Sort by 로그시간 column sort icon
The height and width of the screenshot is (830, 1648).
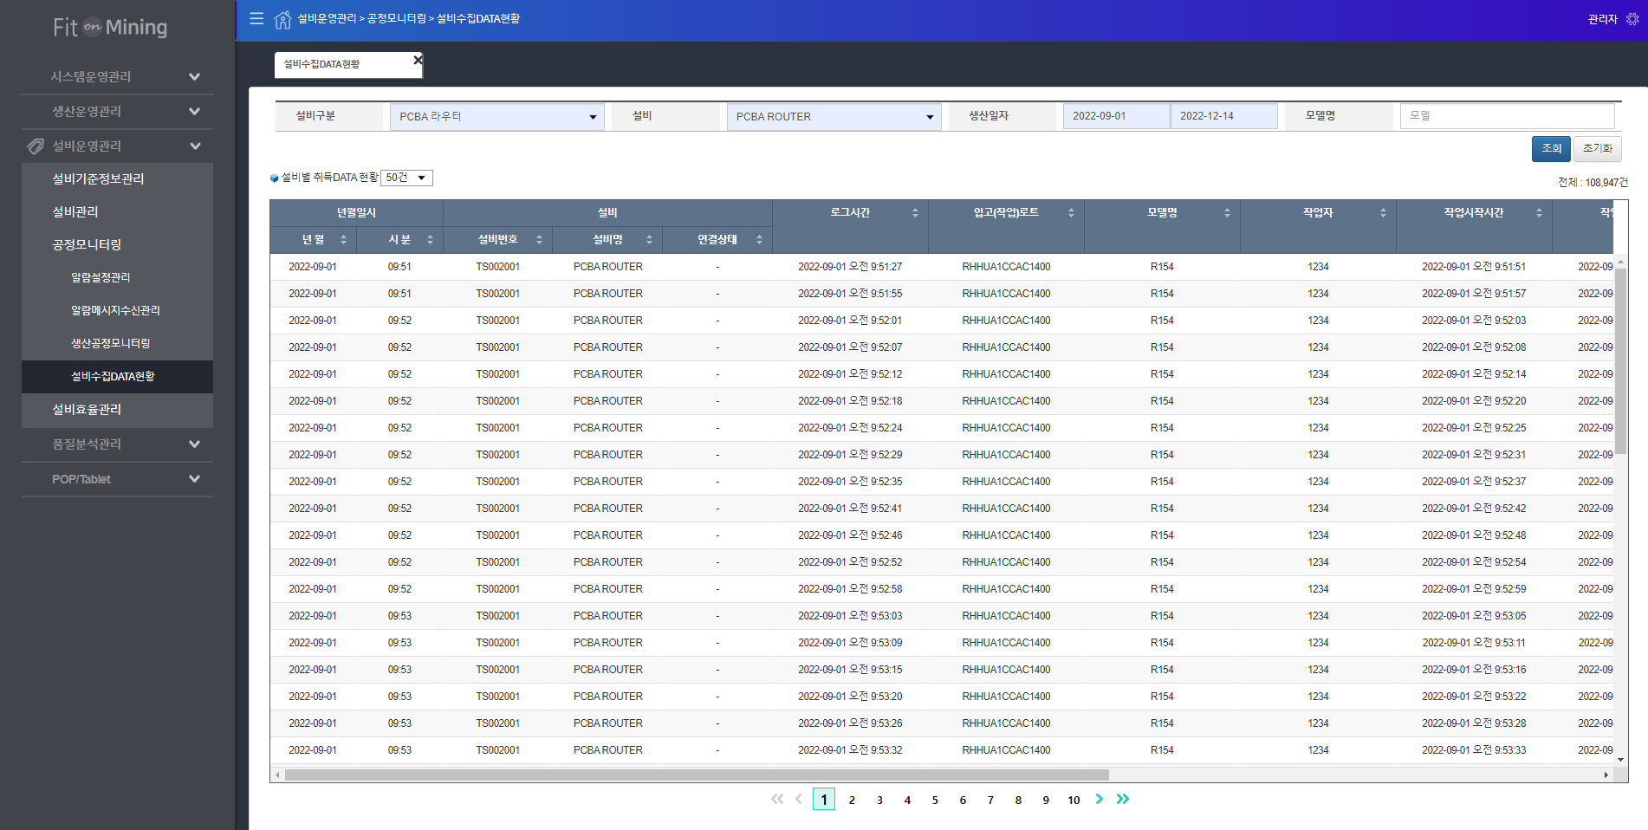(915, 213)
